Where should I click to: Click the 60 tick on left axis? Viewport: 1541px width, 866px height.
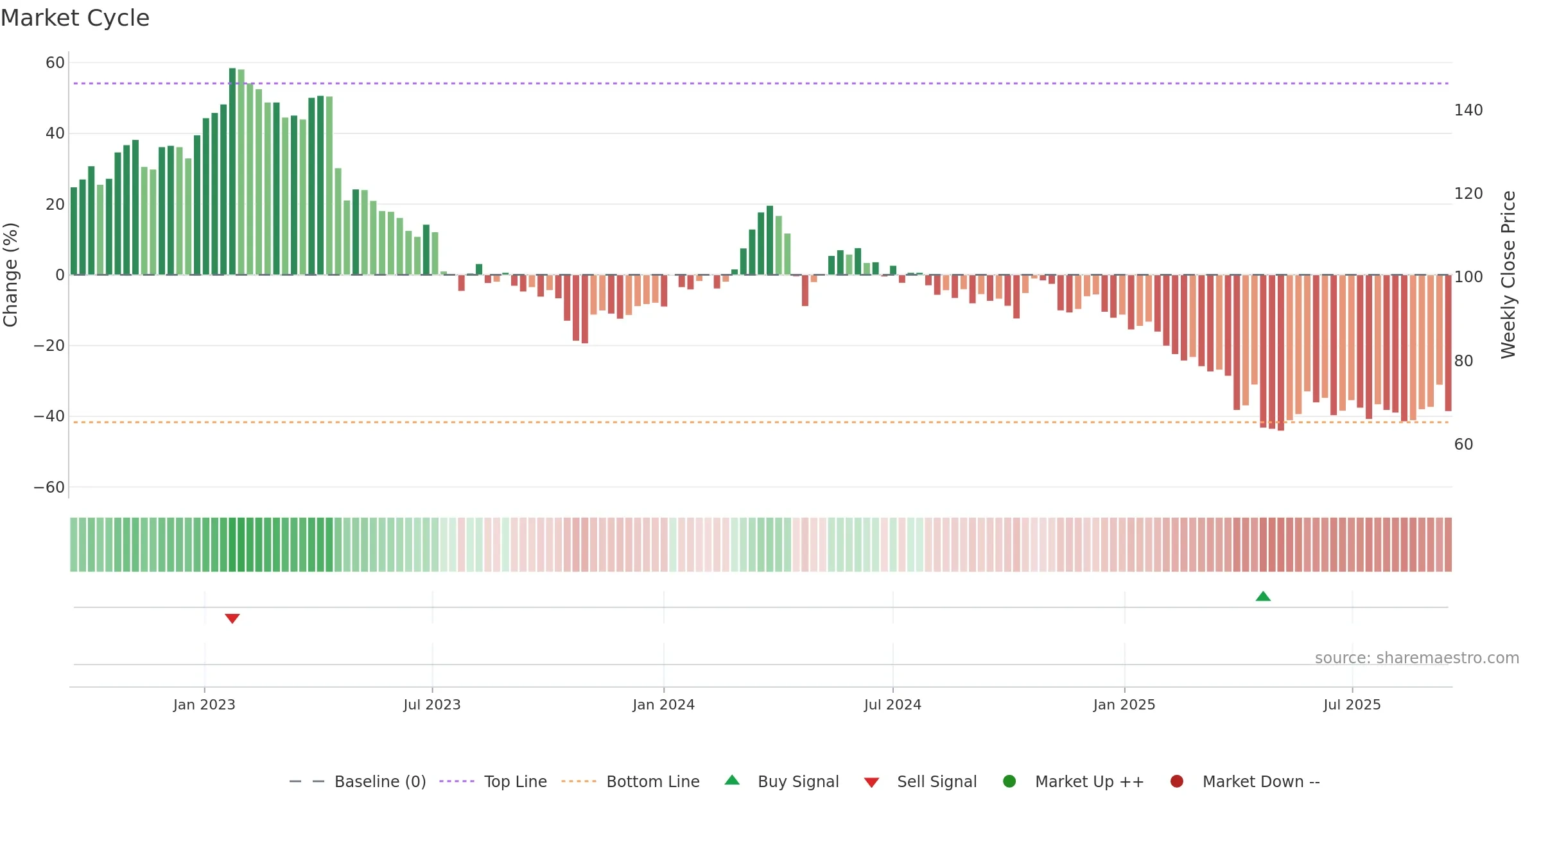tap(55, 63)
